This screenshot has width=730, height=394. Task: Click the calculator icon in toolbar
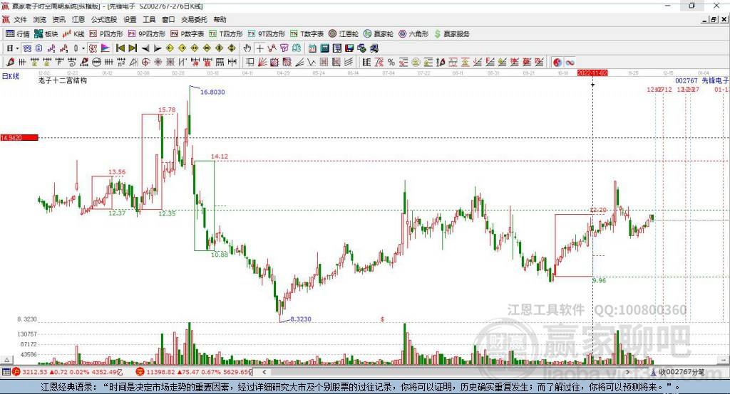(324, 48)
